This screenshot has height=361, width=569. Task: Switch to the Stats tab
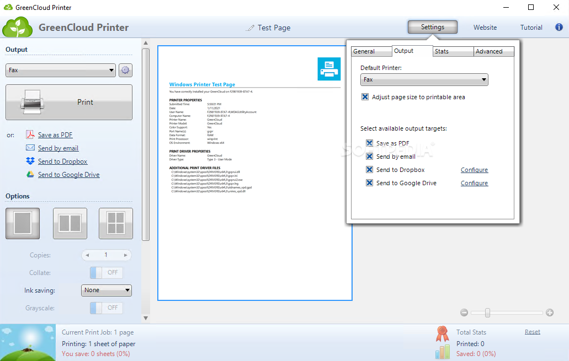(453, 51)
